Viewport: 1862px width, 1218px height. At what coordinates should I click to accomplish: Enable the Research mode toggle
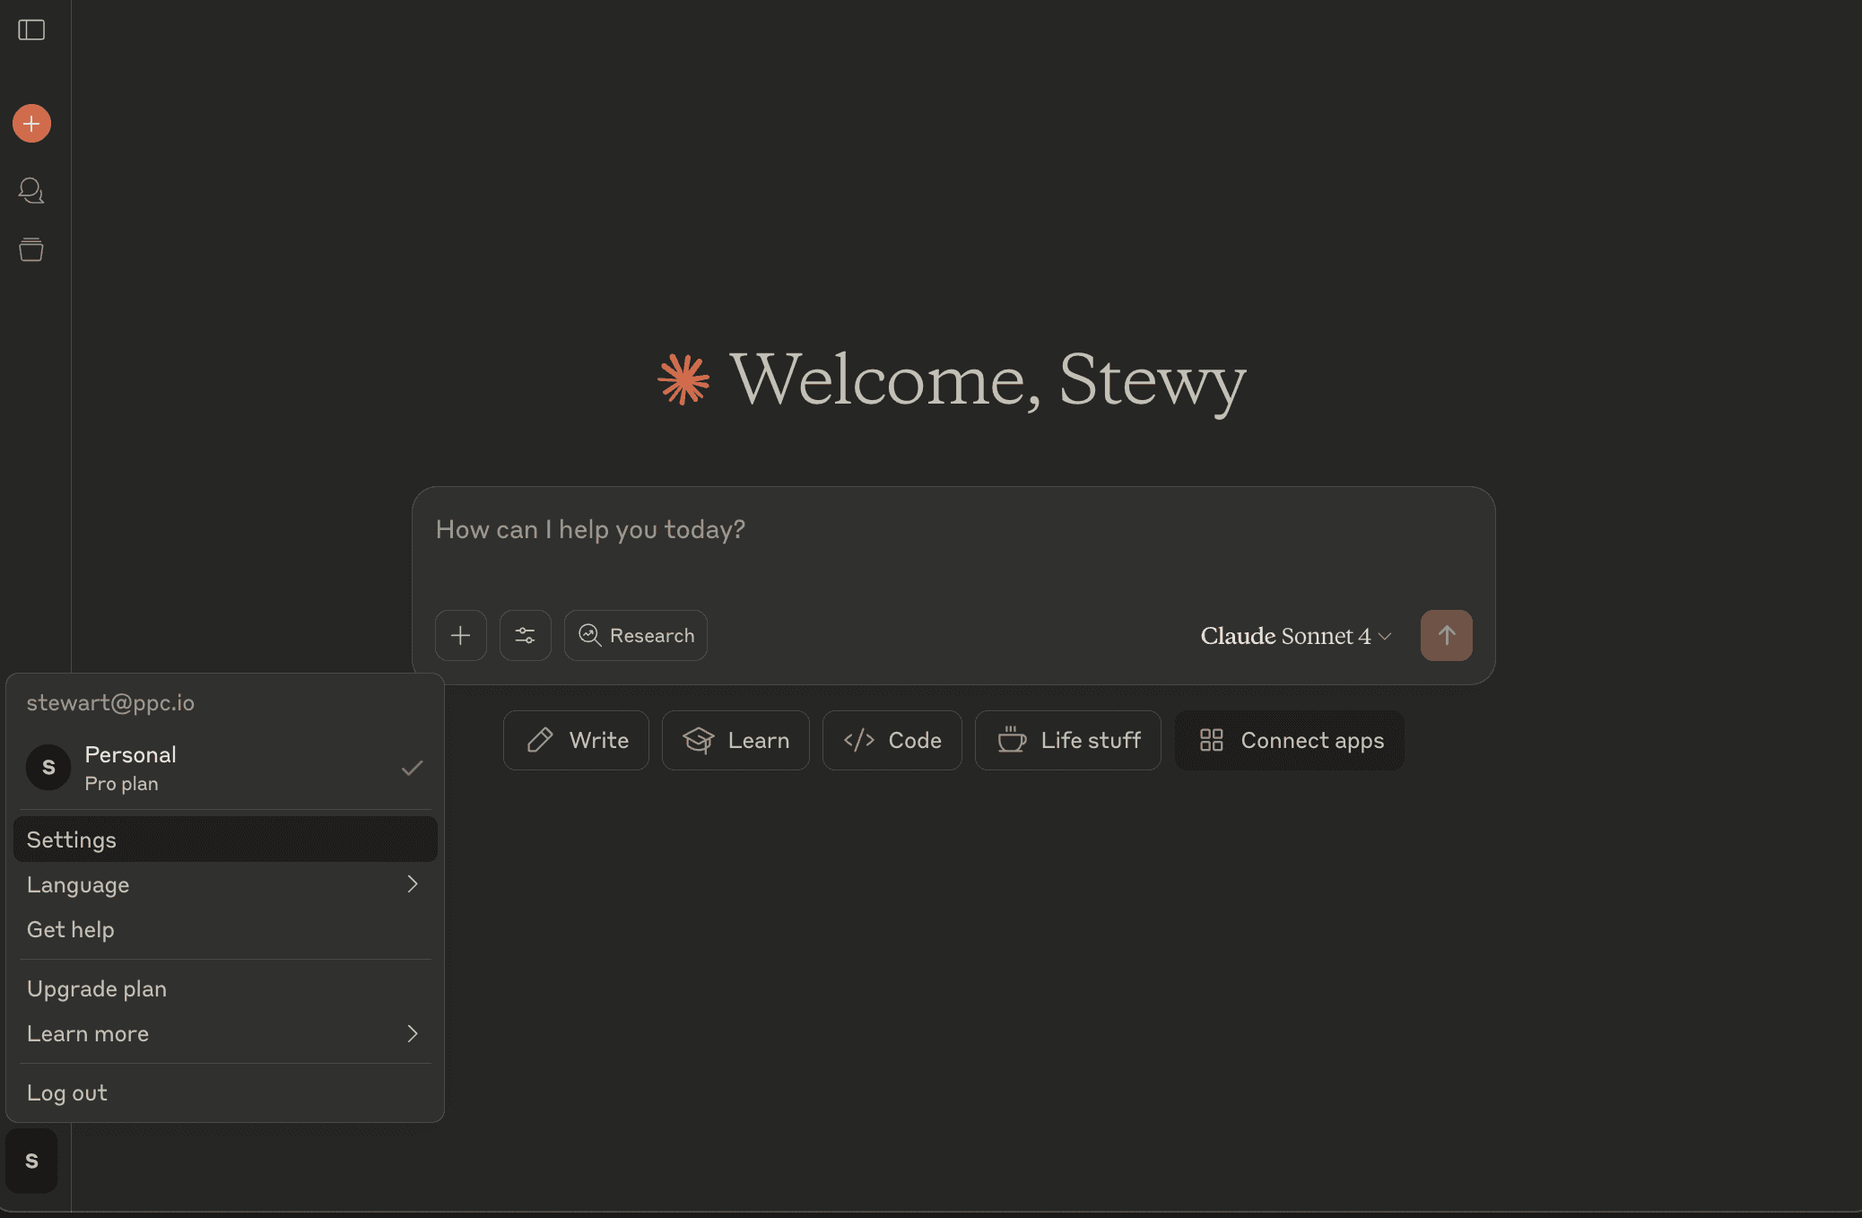click(636, 636)
